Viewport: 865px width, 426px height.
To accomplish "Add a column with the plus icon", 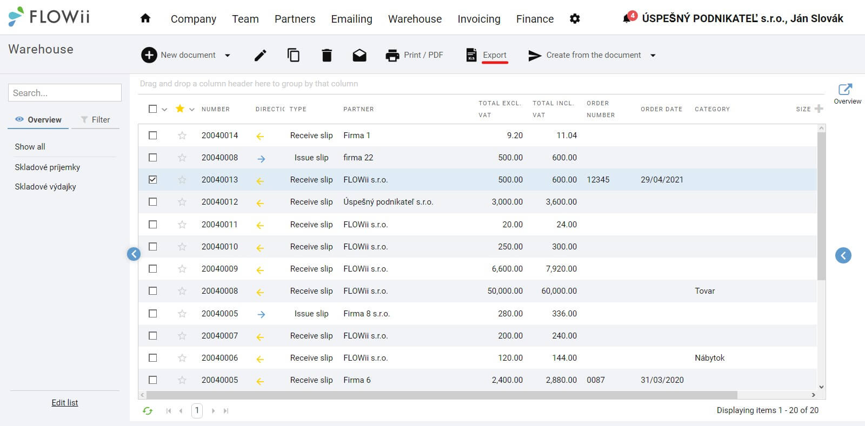I will [819, 109].
